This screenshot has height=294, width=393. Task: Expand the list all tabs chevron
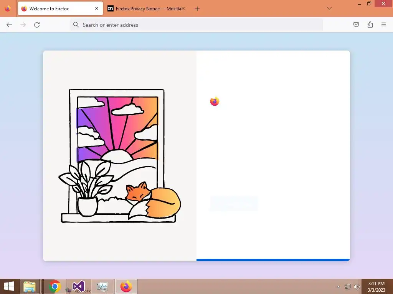329,8
